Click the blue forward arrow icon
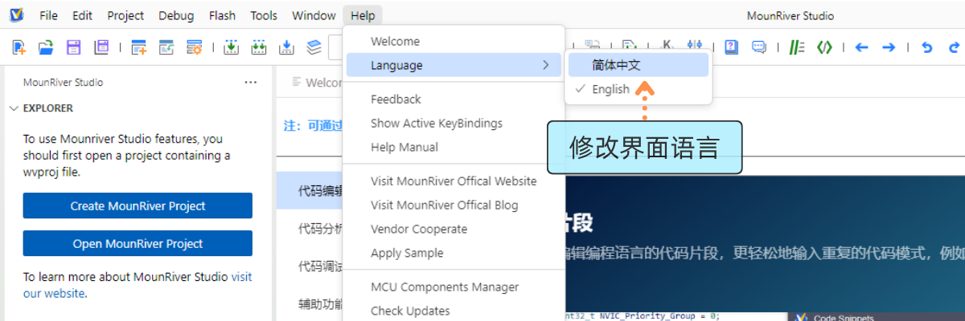The width and height of the screenshot is (965, 321). coord(889,47)
